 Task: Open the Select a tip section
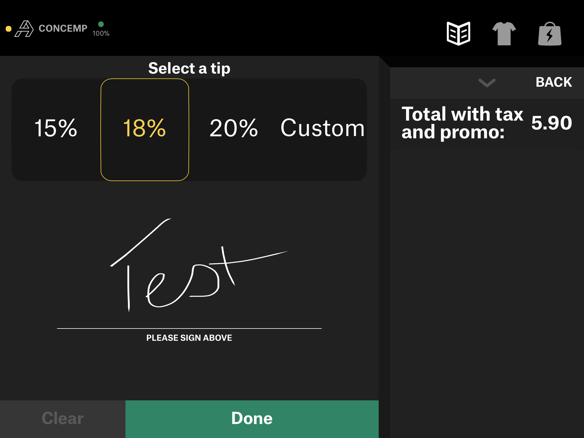tap(189, 68)
